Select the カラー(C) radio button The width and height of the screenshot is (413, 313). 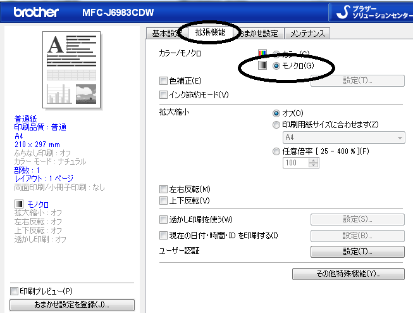[276, 54]
